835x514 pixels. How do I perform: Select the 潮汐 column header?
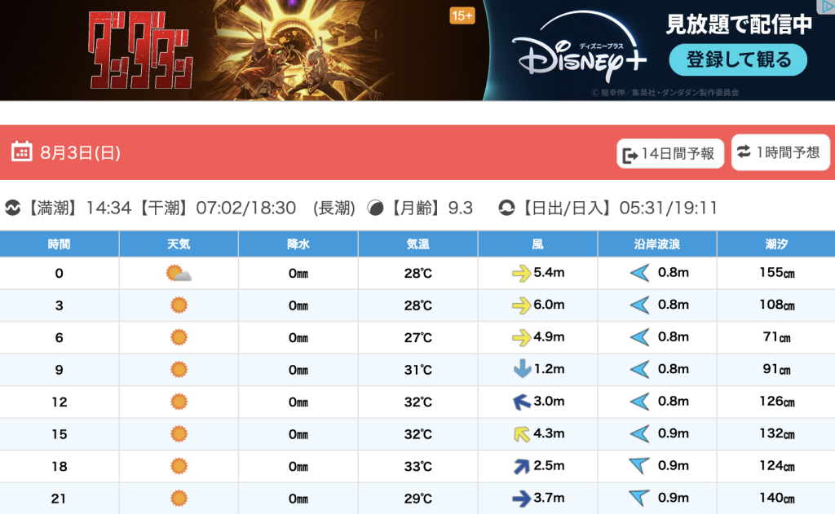pos(775,244)
